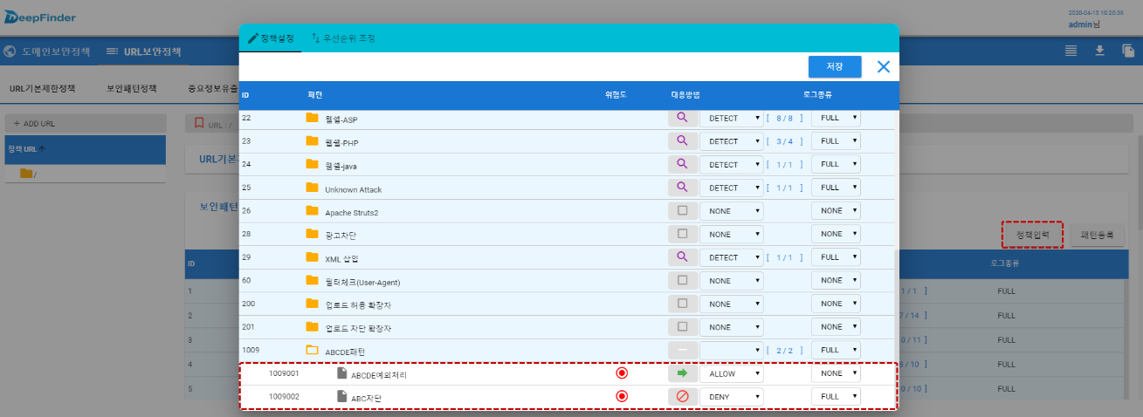The image size is (1143, 417).
Task: Open the DETECT dropdown for 웹쉘-ASP
Action: (x=732, y=118)
